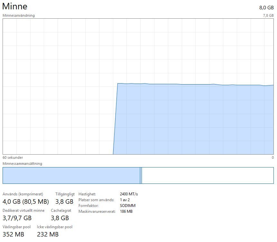Click the 60 sekunder axis label
Viewport: 277px width, 242px height.
[13, 157]
